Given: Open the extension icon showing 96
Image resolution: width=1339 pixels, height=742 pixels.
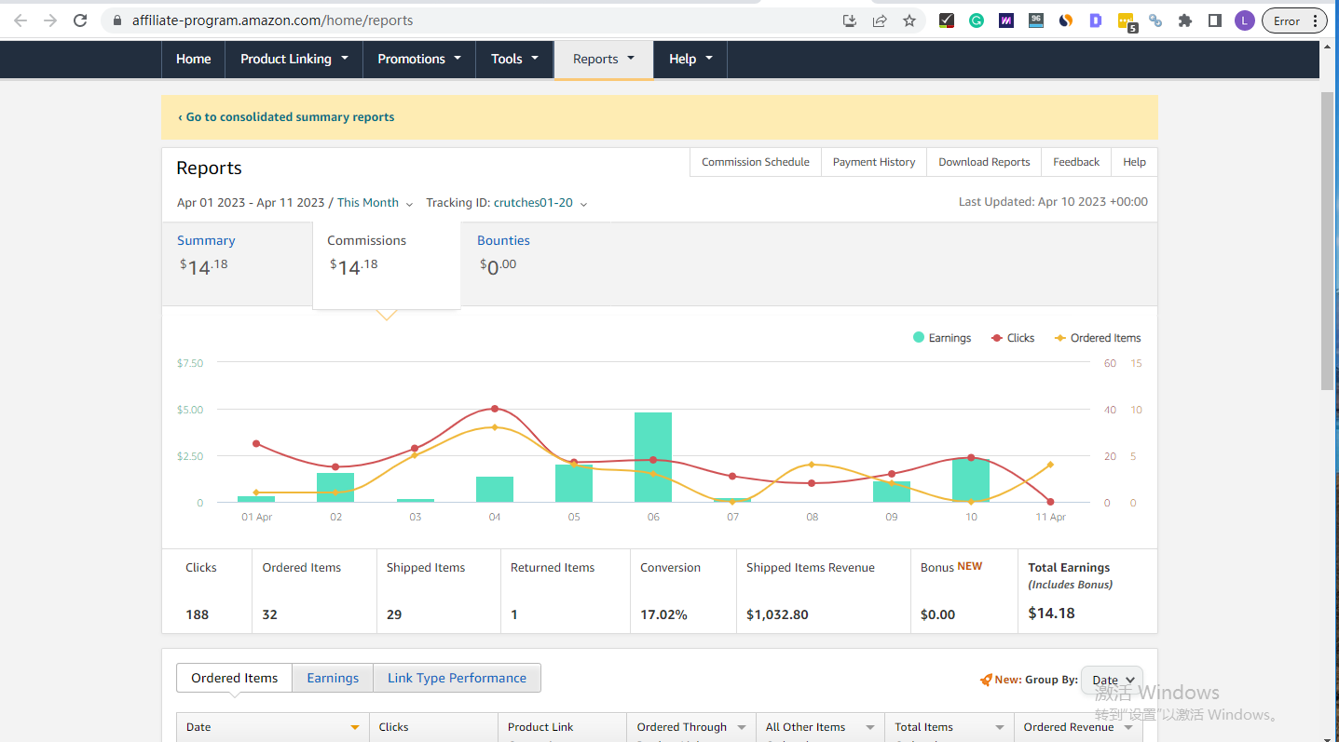Looking at the screenshot, I should click(x=1036, y=20).
